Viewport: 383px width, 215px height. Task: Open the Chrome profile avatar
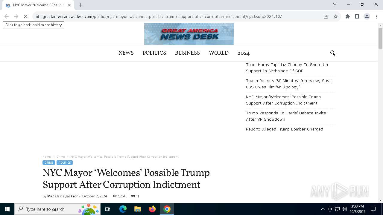367,16
